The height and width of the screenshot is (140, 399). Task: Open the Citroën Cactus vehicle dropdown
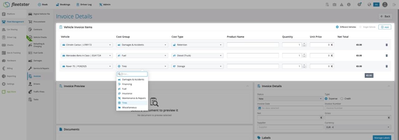pyautogui.click(x=87, y=45)
